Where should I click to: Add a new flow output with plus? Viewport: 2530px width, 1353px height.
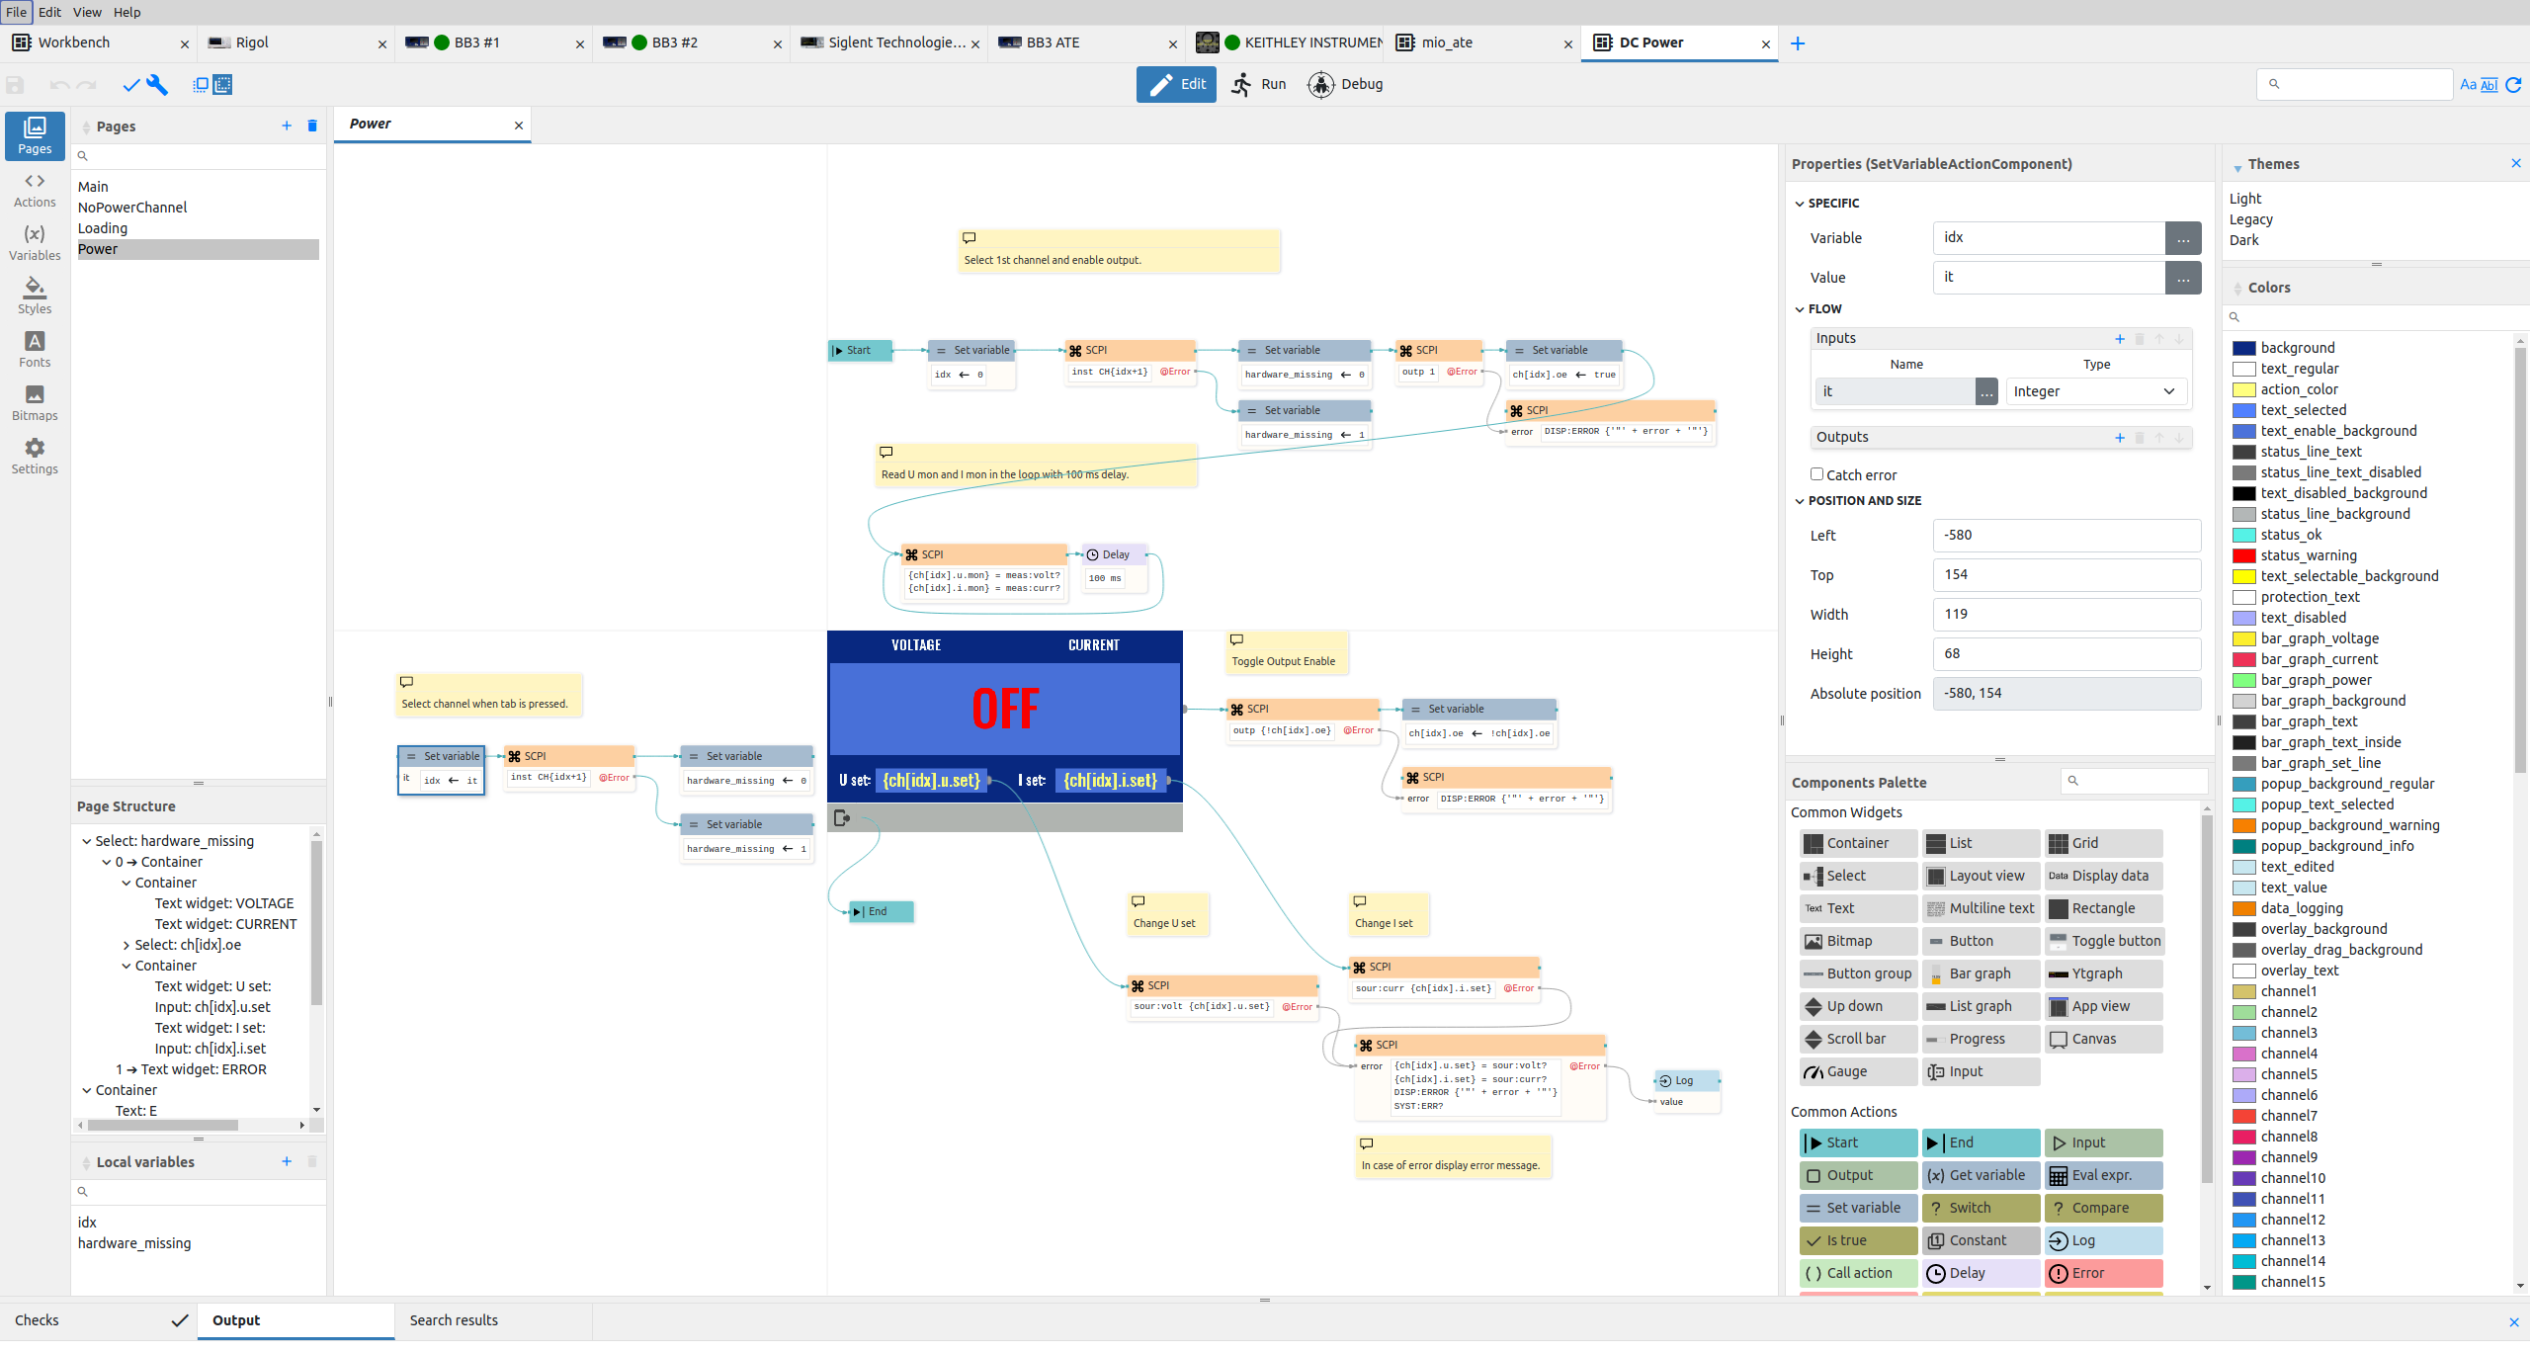click(2120, 438)
